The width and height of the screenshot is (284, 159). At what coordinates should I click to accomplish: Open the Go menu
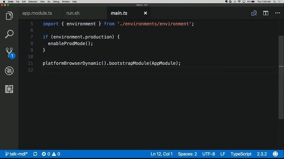click(x=49, y=2)
